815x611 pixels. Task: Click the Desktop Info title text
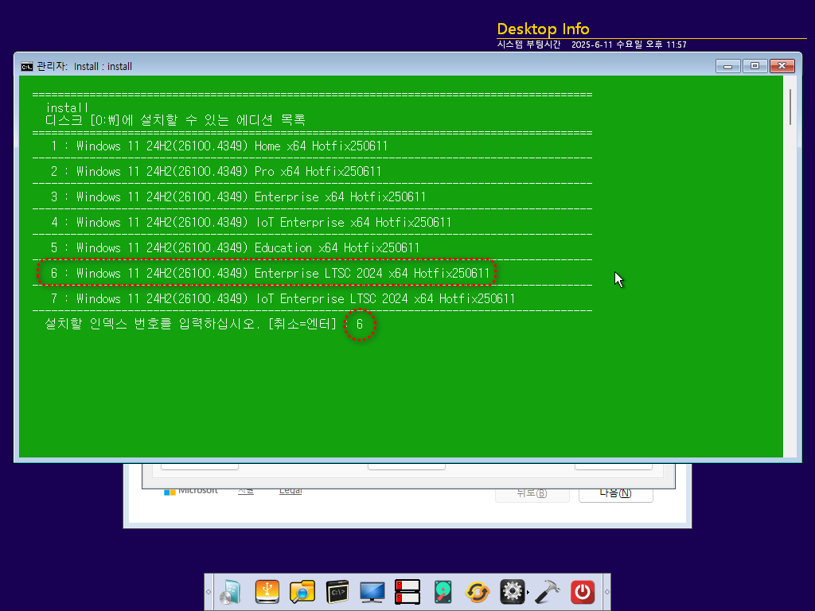[543, 29]
